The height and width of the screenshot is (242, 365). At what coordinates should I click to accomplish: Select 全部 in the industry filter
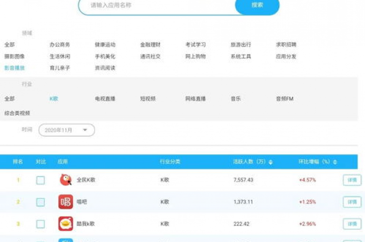[10, 99]
